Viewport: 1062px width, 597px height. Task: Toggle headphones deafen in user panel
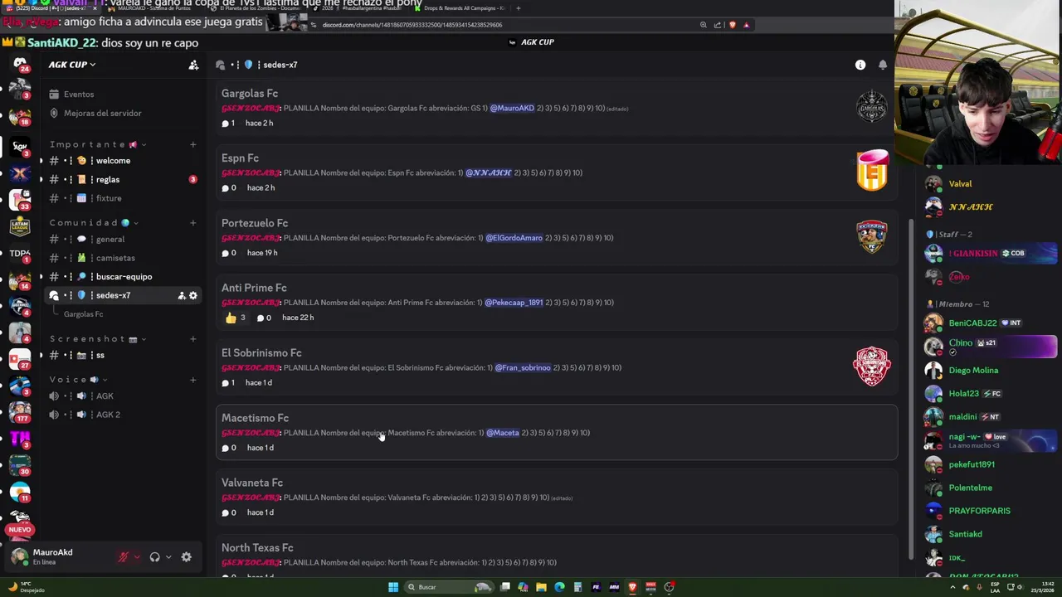click(154, 557)
